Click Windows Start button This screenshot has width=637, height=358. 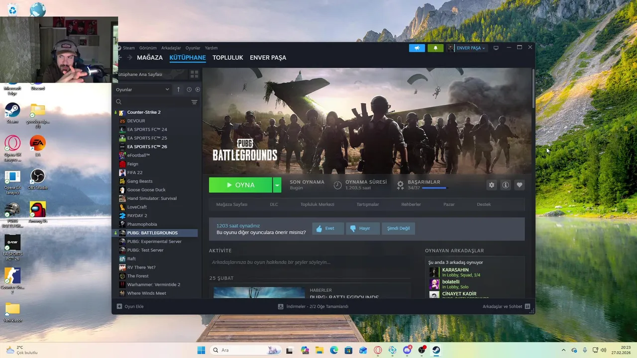[201, 350]
